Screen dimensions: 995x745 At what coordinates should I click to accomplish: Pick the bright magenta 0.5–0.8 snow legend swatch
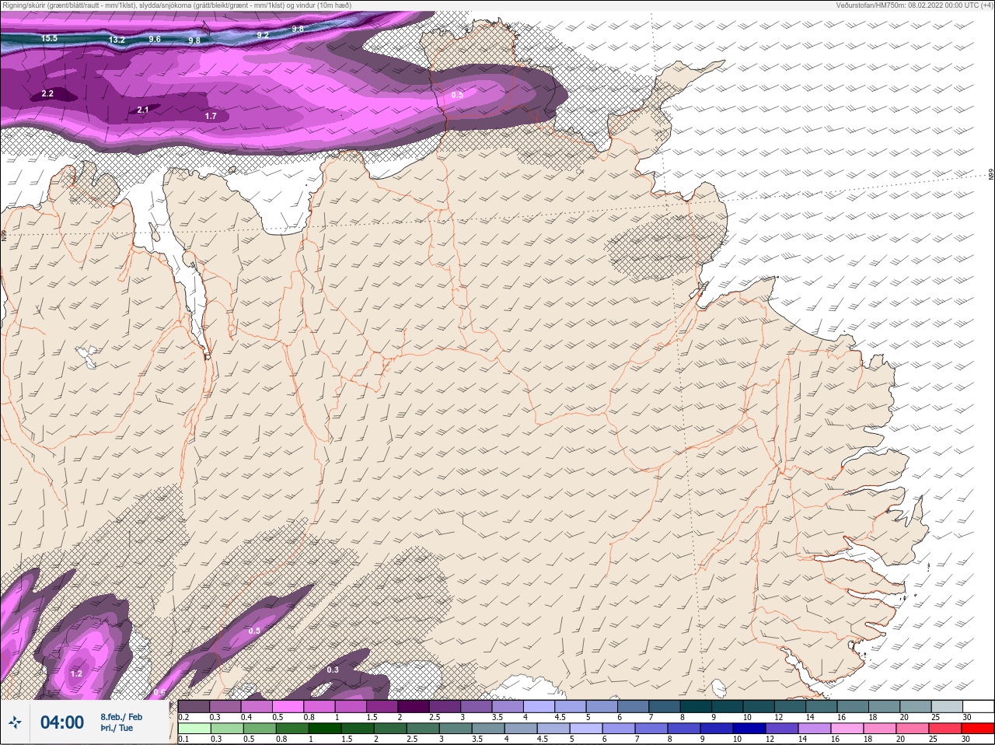click(x=288, y=706)
